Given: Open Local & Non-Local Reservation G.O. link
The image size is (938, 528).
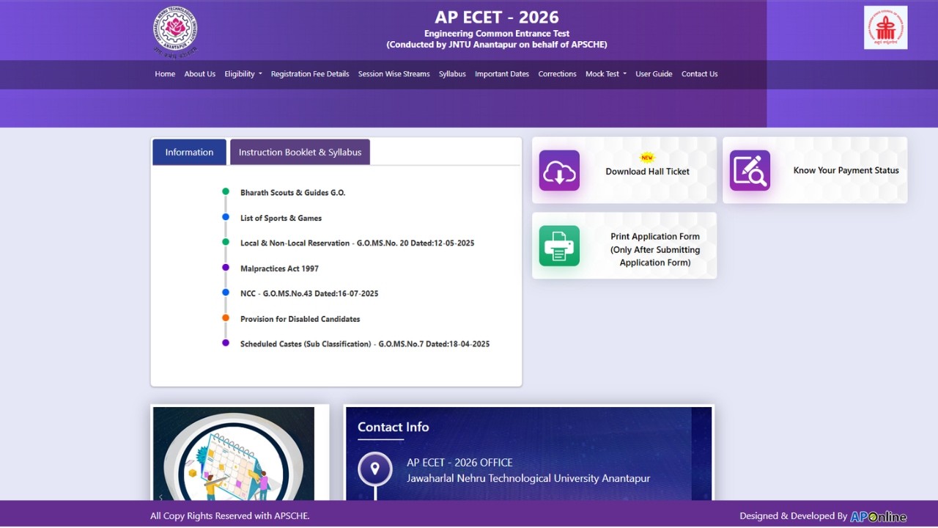Looking at the screenshot, I should [x=357, y=243].
